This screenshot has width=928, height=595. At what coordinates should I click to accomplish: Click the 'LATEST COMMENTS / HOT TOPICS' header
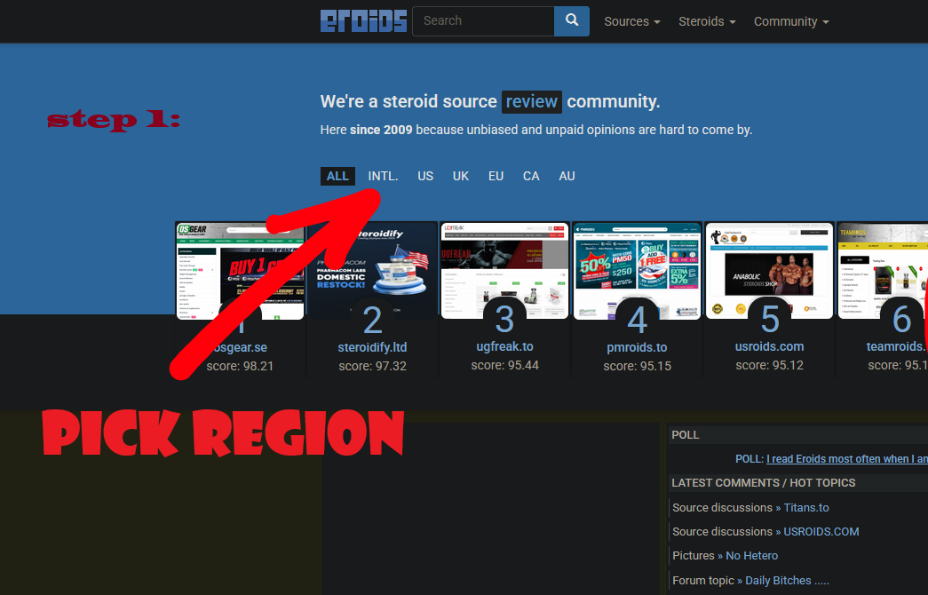coord(797,482)
